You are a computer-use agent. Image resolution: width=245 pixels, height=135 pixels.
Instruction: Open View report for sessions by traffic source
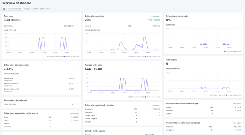tap(74, 113)
